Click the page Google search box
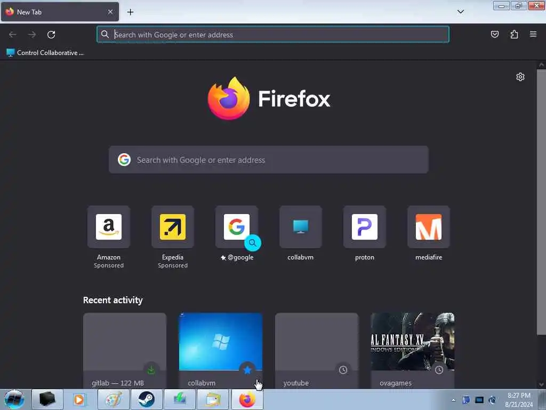546x410 pixels. coord(269,160)
